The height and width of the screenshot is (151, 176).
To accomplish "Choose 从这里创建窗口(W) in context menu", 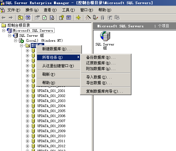I will pyautogui.click(x=58, y=66).
